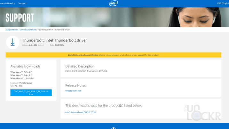The height and width of the screenshot is (129, 229).
Task: Click the Windows 8.1, 64-bit* entry
Action: (22, 79)
